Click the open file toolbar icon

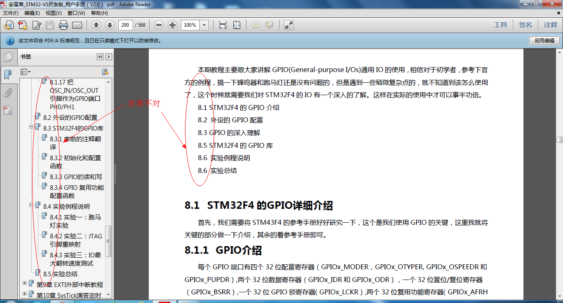(x=9, y=25)
